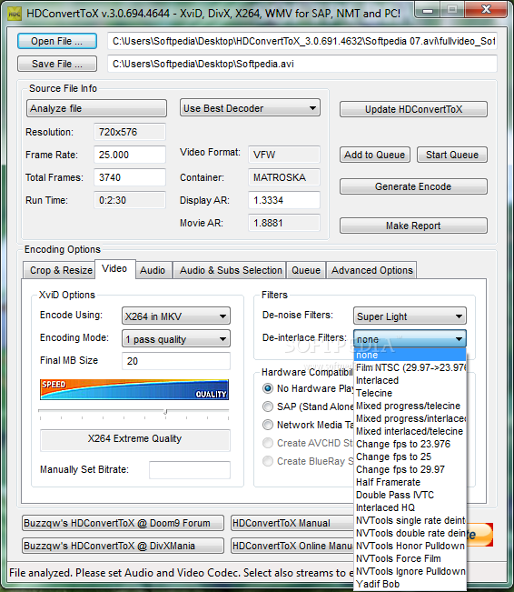This screenshot has width=514, height=592.
Task: Select Mixed interlaced/telecine option
Action: 410,432
